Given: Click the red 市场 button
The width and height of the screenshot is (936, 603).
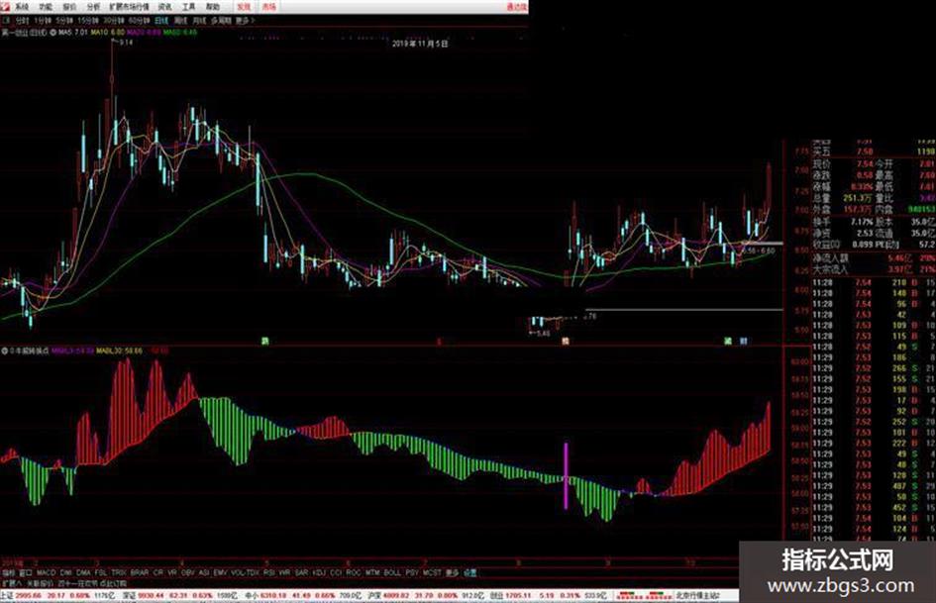Looking at the screenshot, I should click(x=269, y=7).
